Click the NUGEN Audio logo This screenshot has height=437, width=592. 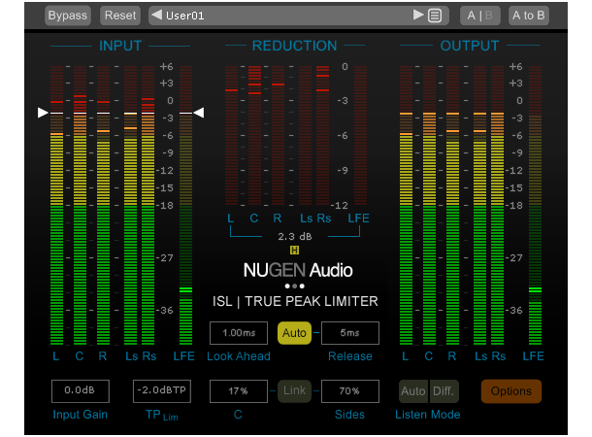point(298,270)
